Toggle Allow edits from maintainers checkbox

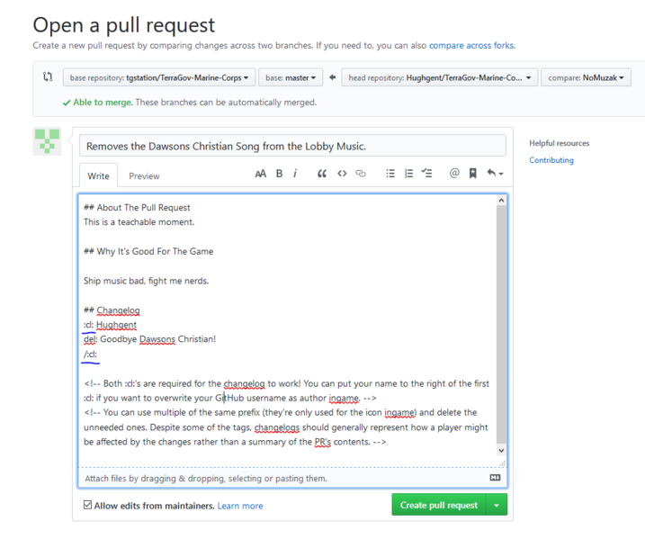(x=87, y=505)
